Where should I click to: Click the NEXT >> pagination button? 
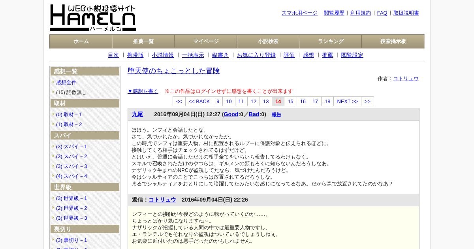tap(348, 102)
